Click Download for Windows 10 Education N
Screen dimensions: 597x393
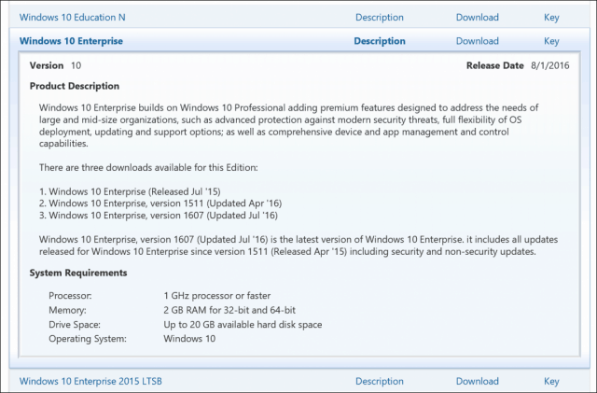click(477, 17)
